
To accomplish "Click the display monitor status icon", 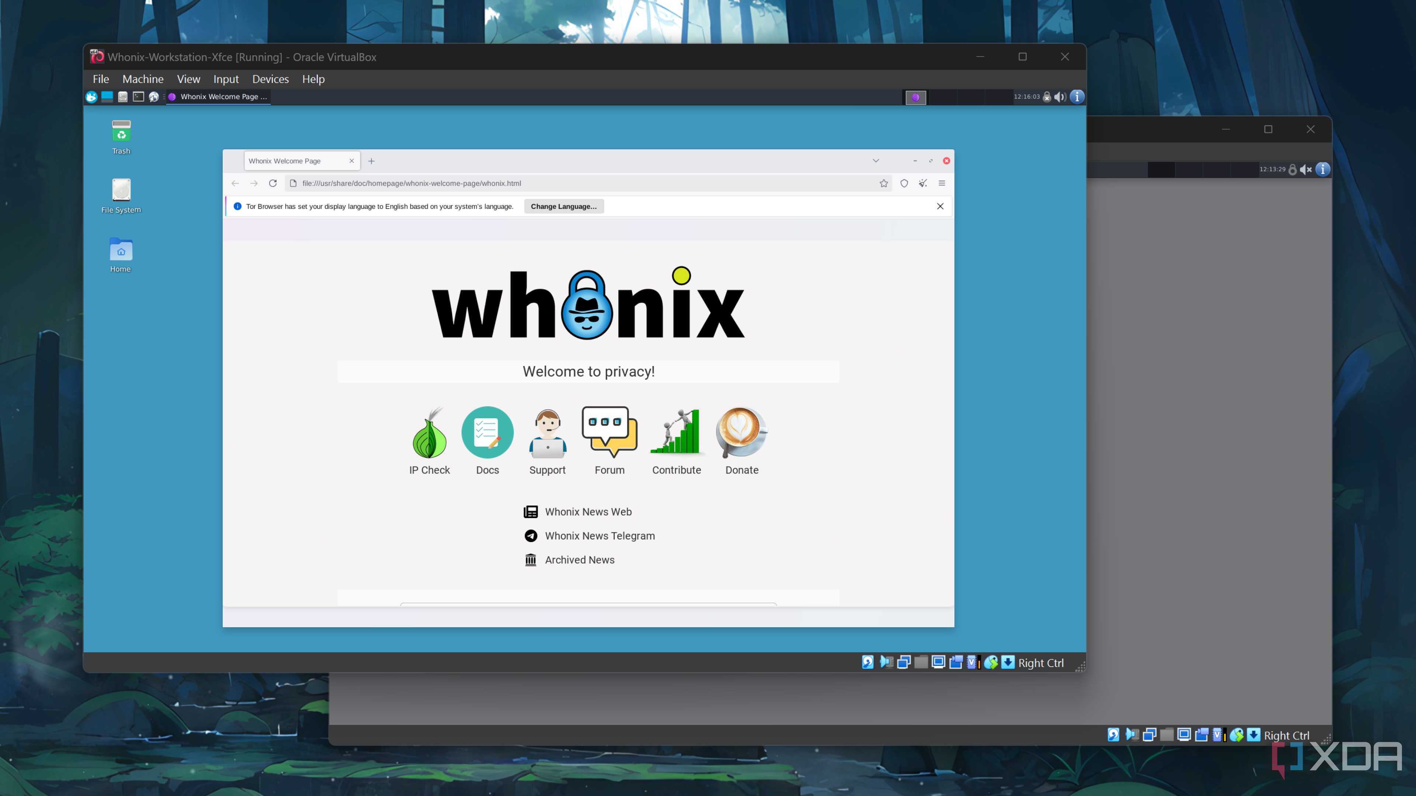I will click(x=939, y=663).
